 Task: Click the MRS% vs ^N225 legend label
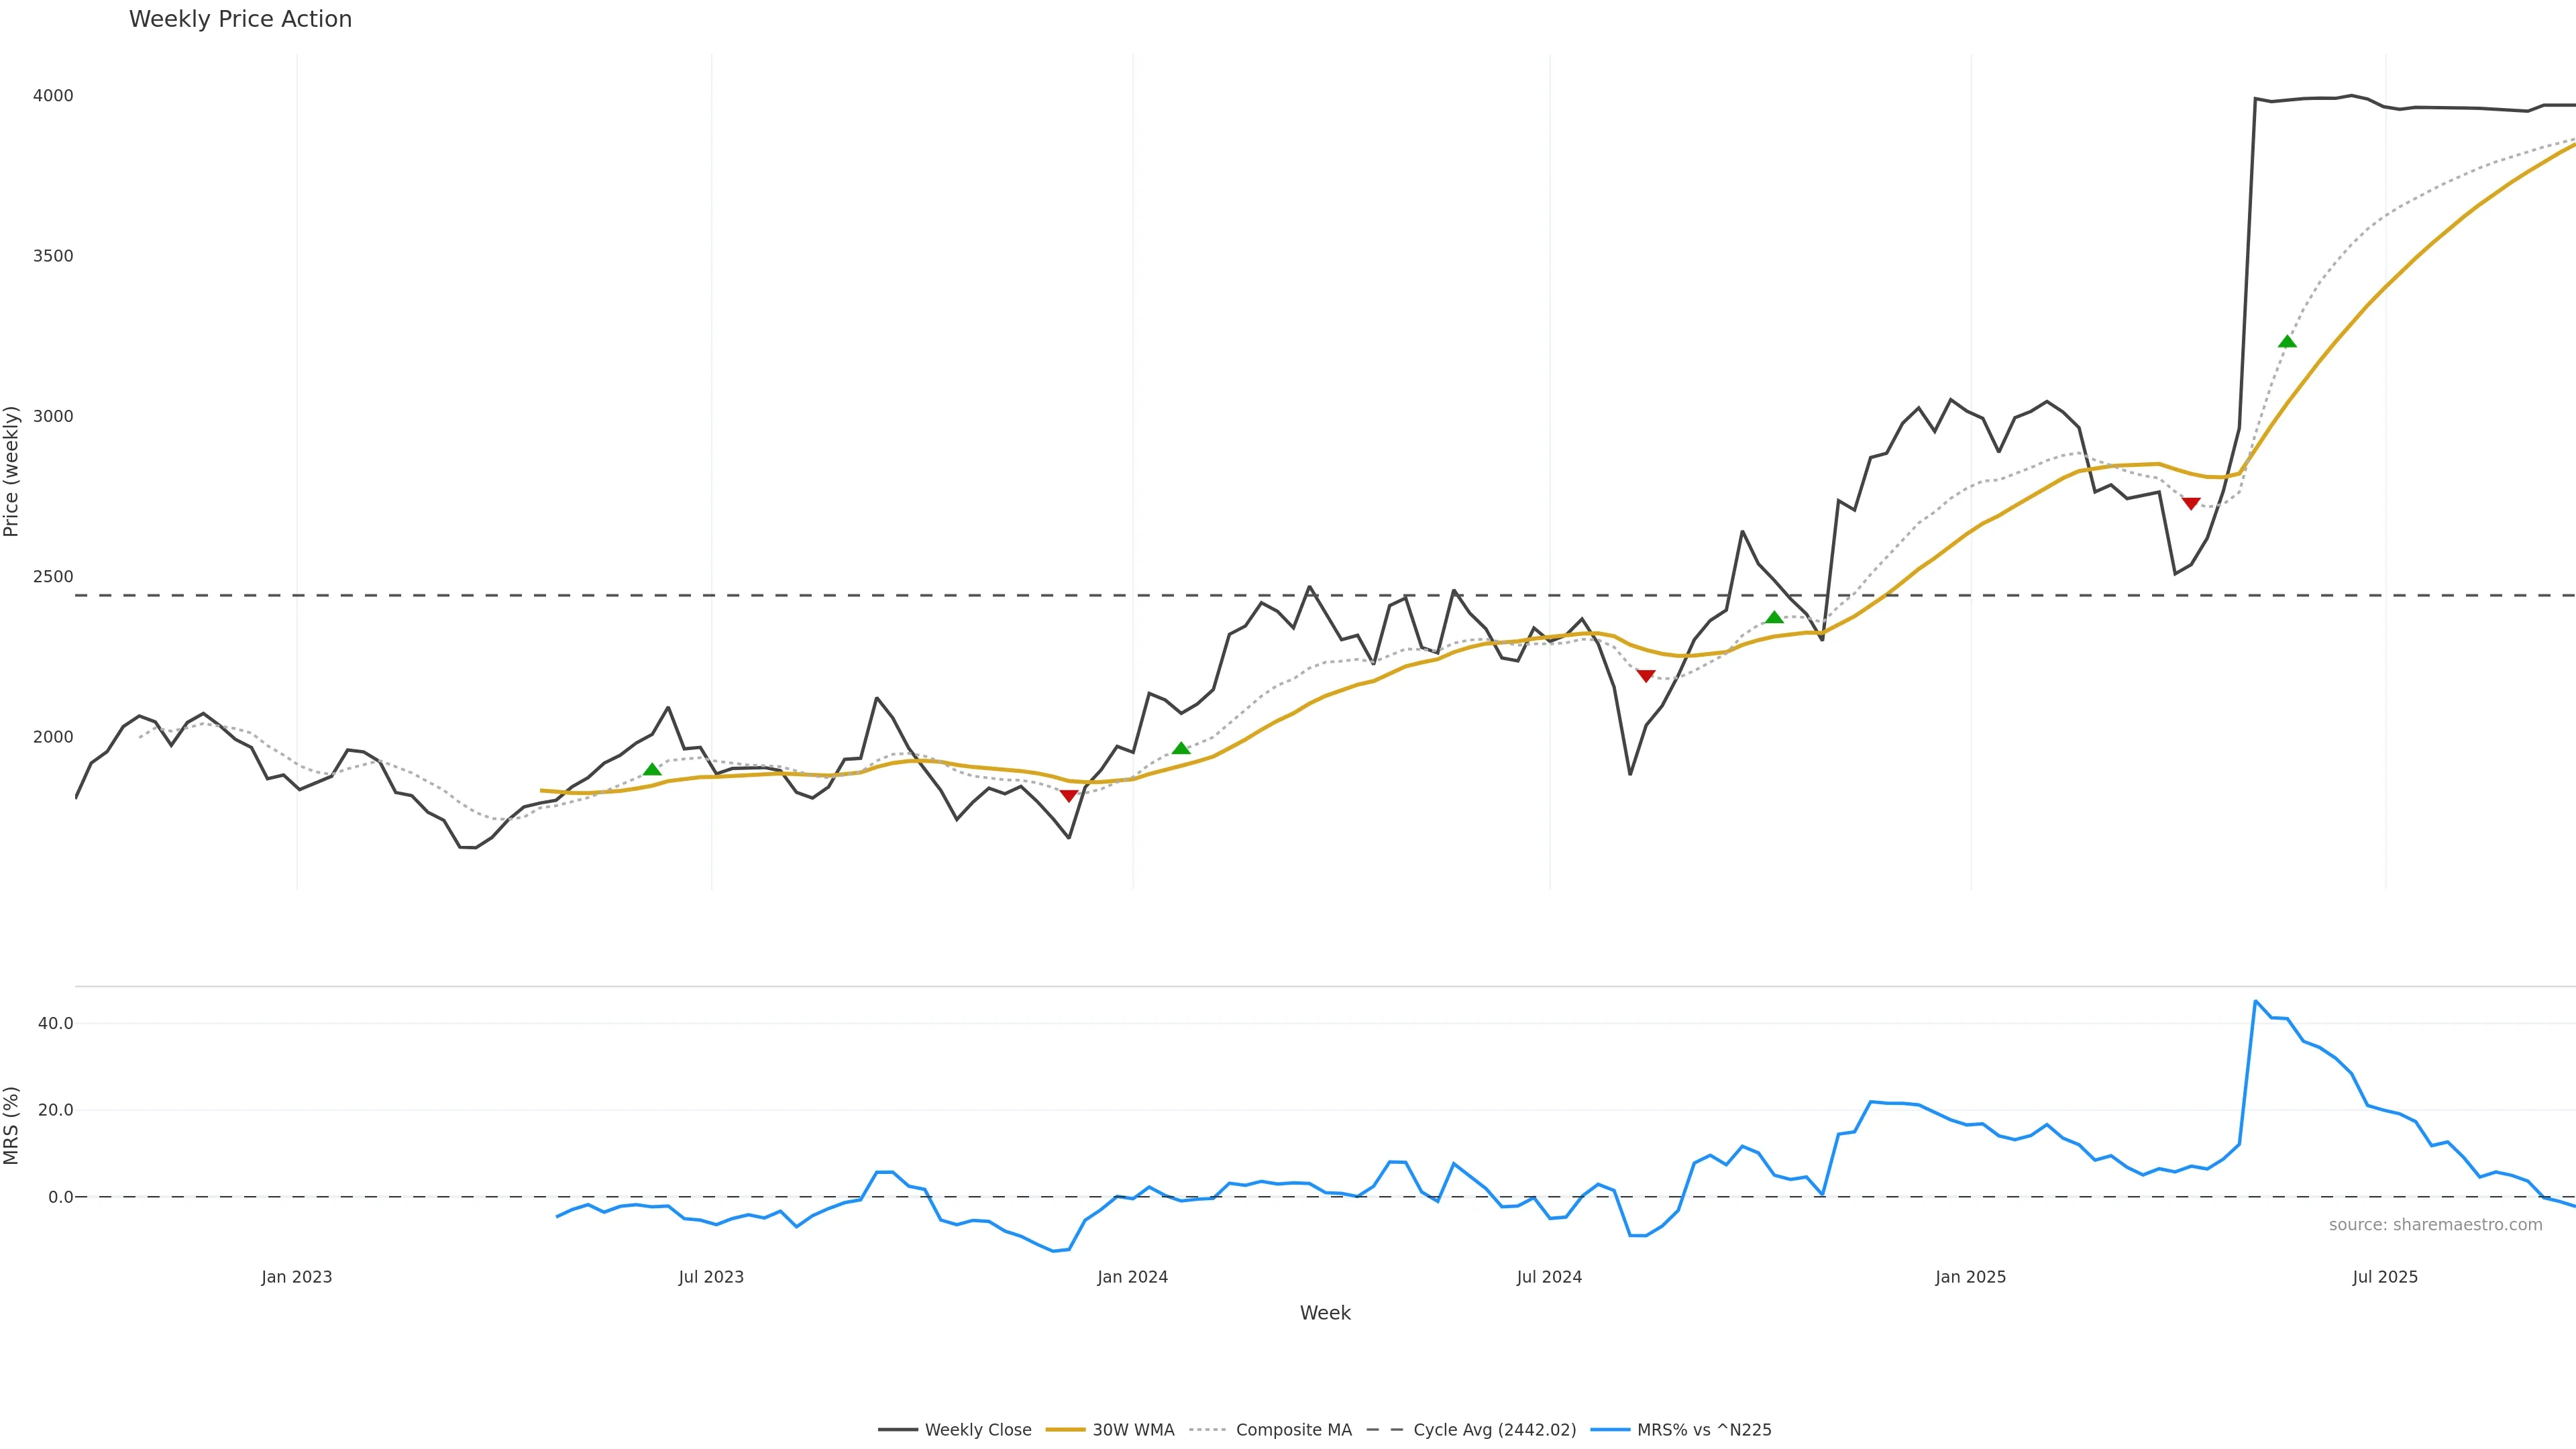1704,1430
